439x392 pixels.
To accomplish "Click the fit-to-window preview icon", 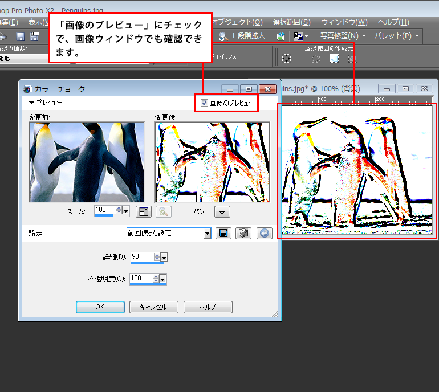I will coord(143,212).
